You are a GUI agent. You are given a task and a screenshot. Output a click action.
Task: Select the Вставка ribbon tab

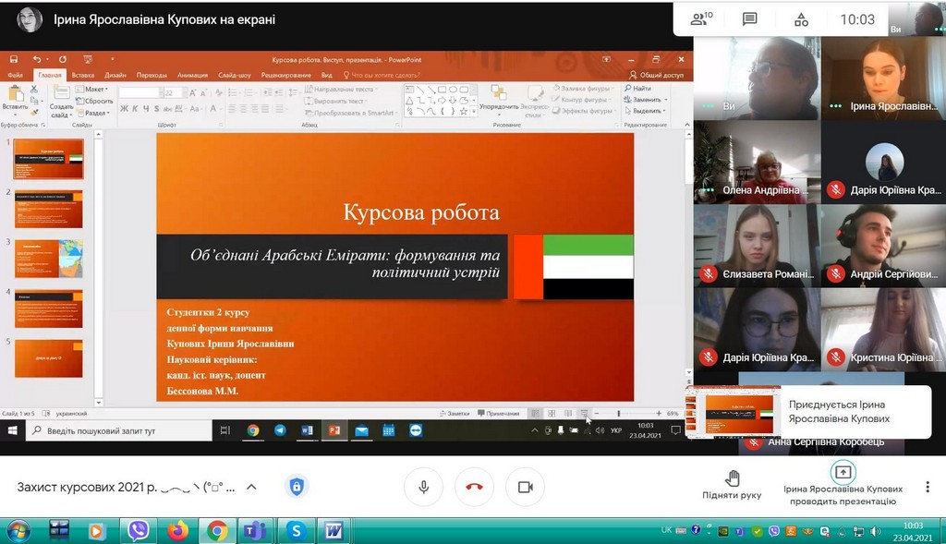83,75
